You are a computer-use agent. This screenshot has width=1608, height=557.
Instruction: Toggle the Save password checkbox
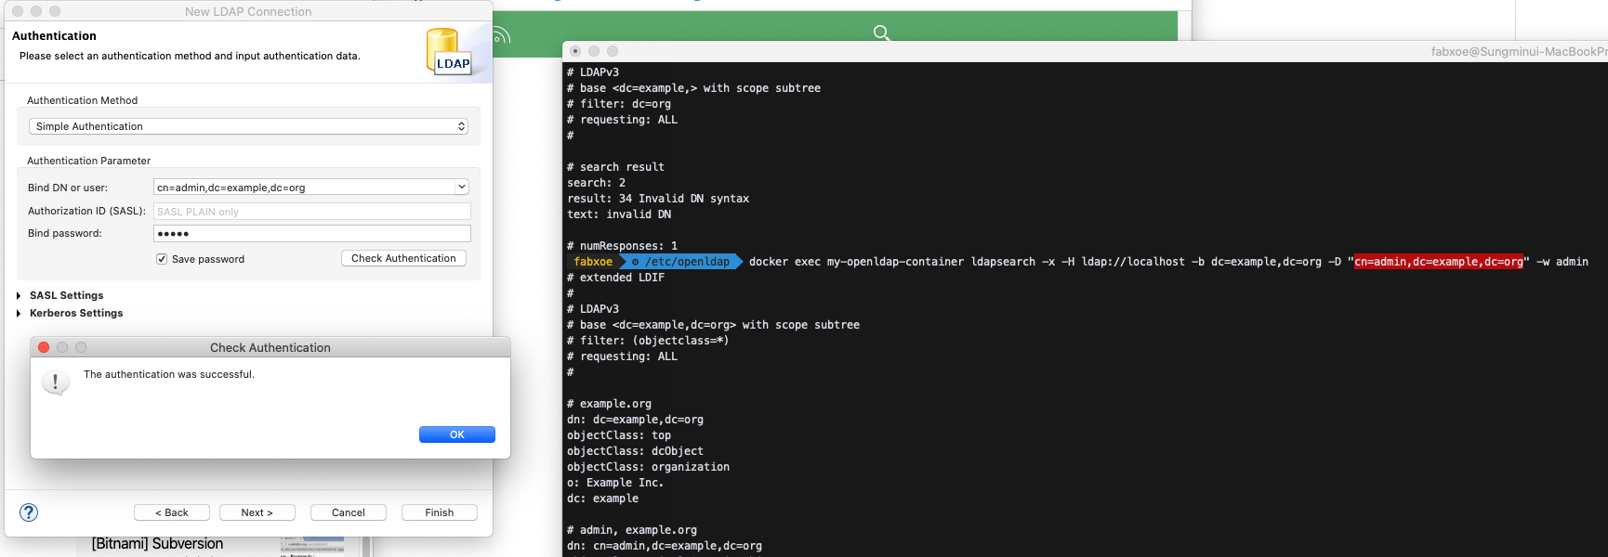point(162,259)
